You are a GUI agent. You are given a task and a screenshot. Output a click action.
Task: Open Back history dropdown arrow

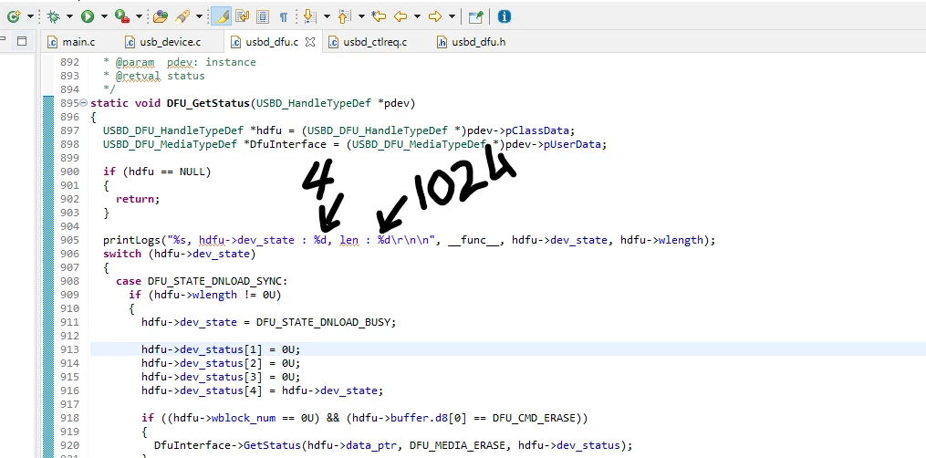click(418, 16)
